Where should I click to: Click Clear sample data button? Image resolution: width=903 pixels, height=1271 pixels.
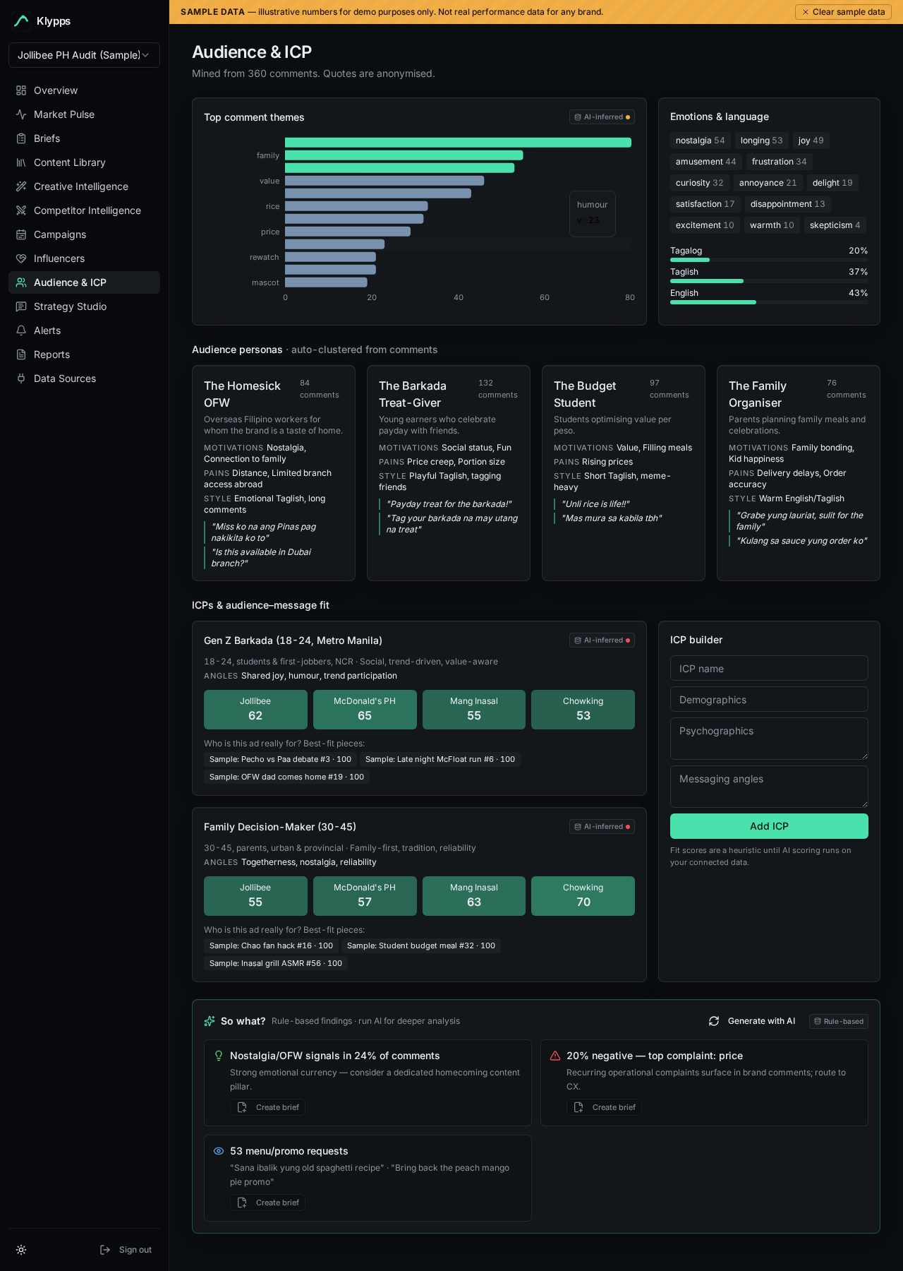click(843, 12)
